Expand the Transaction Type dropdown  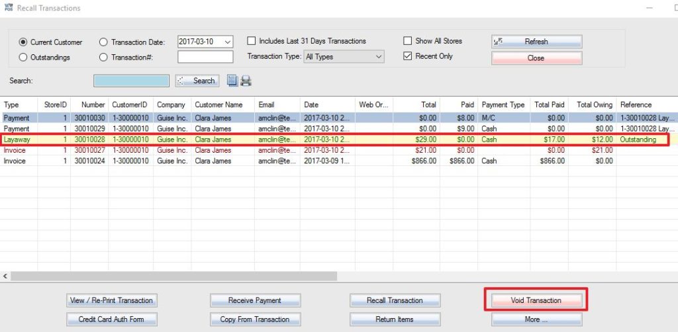point(378,57)
